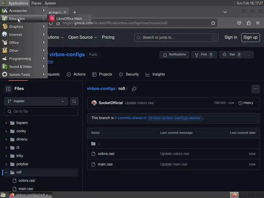Screen dimensions: 264x198
Task: Close the current browser tab
Action: pos(65,12)
